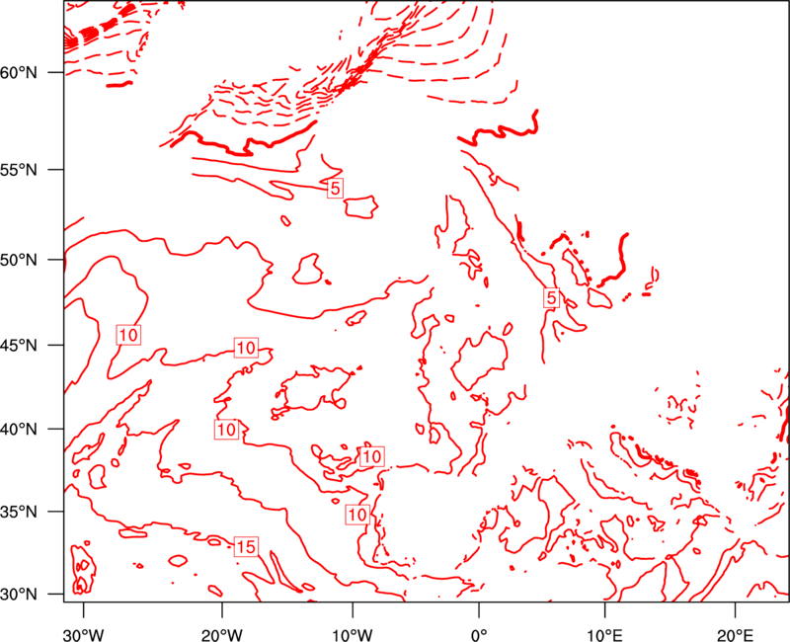
Task: Click the 55°N latitude axis label
Action: (19, 170)
